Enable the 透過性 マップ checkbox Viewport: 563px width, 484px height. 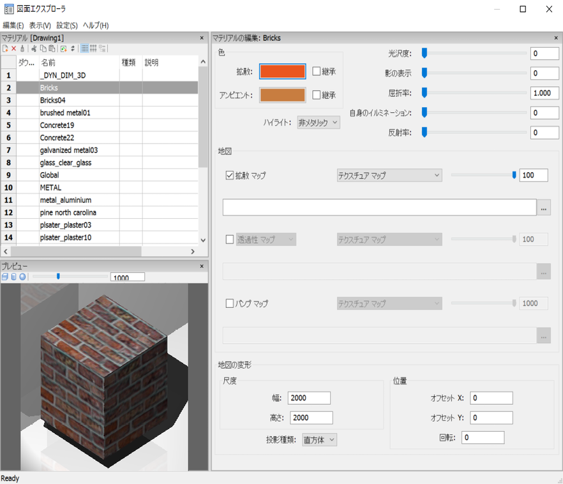point(230,239)
